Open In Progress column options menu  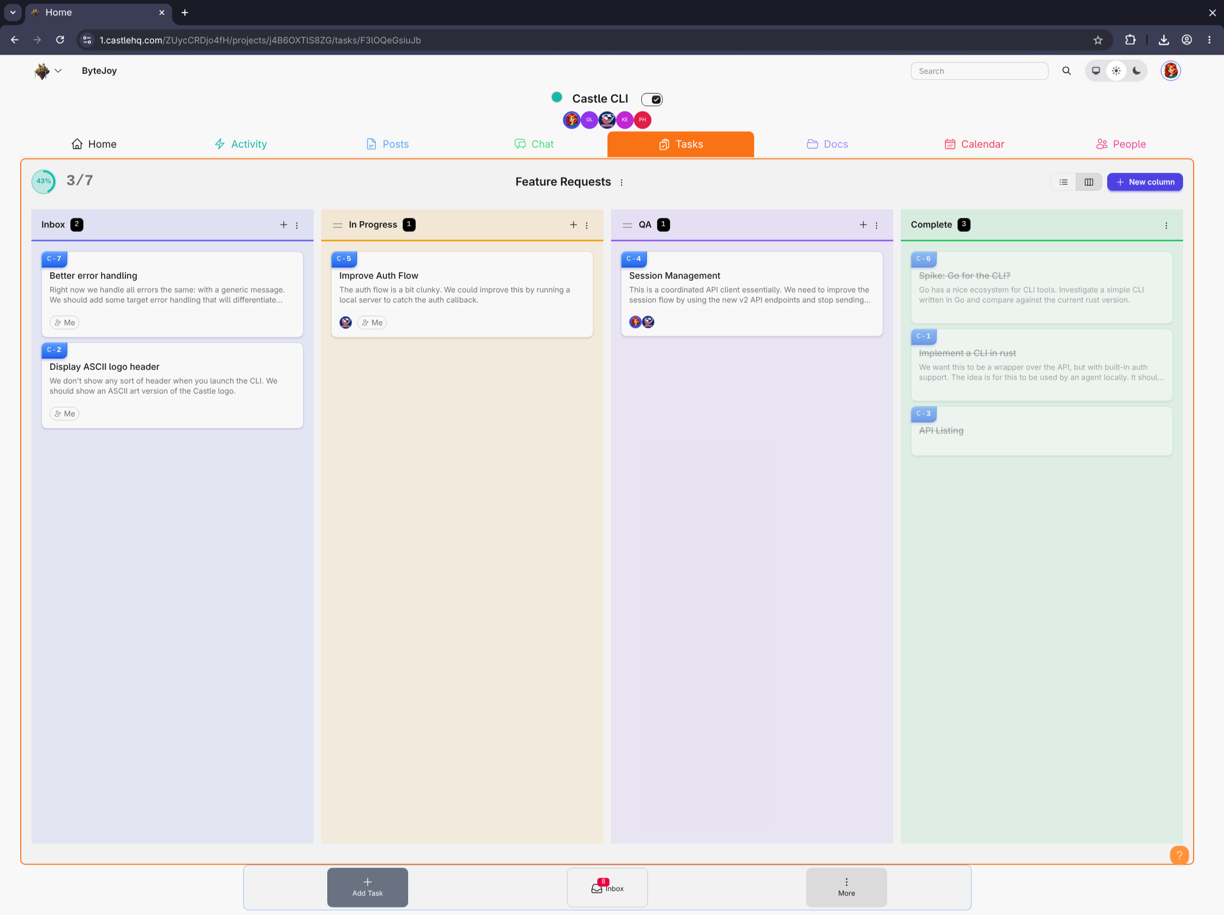coord(587,225)
